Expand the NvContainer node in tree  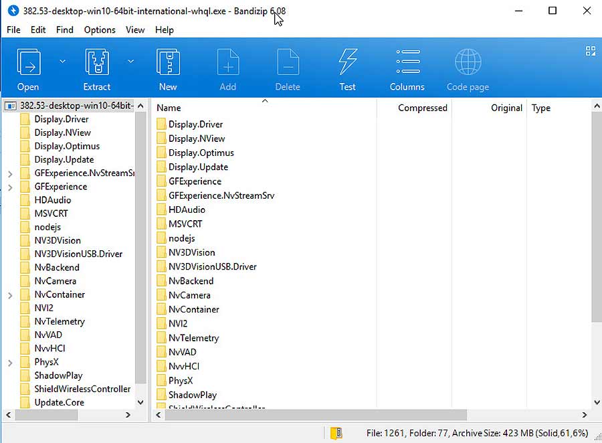point(10,295)
